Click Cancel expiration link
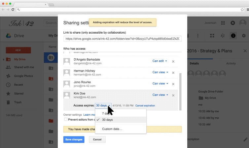 click(145, 105)
